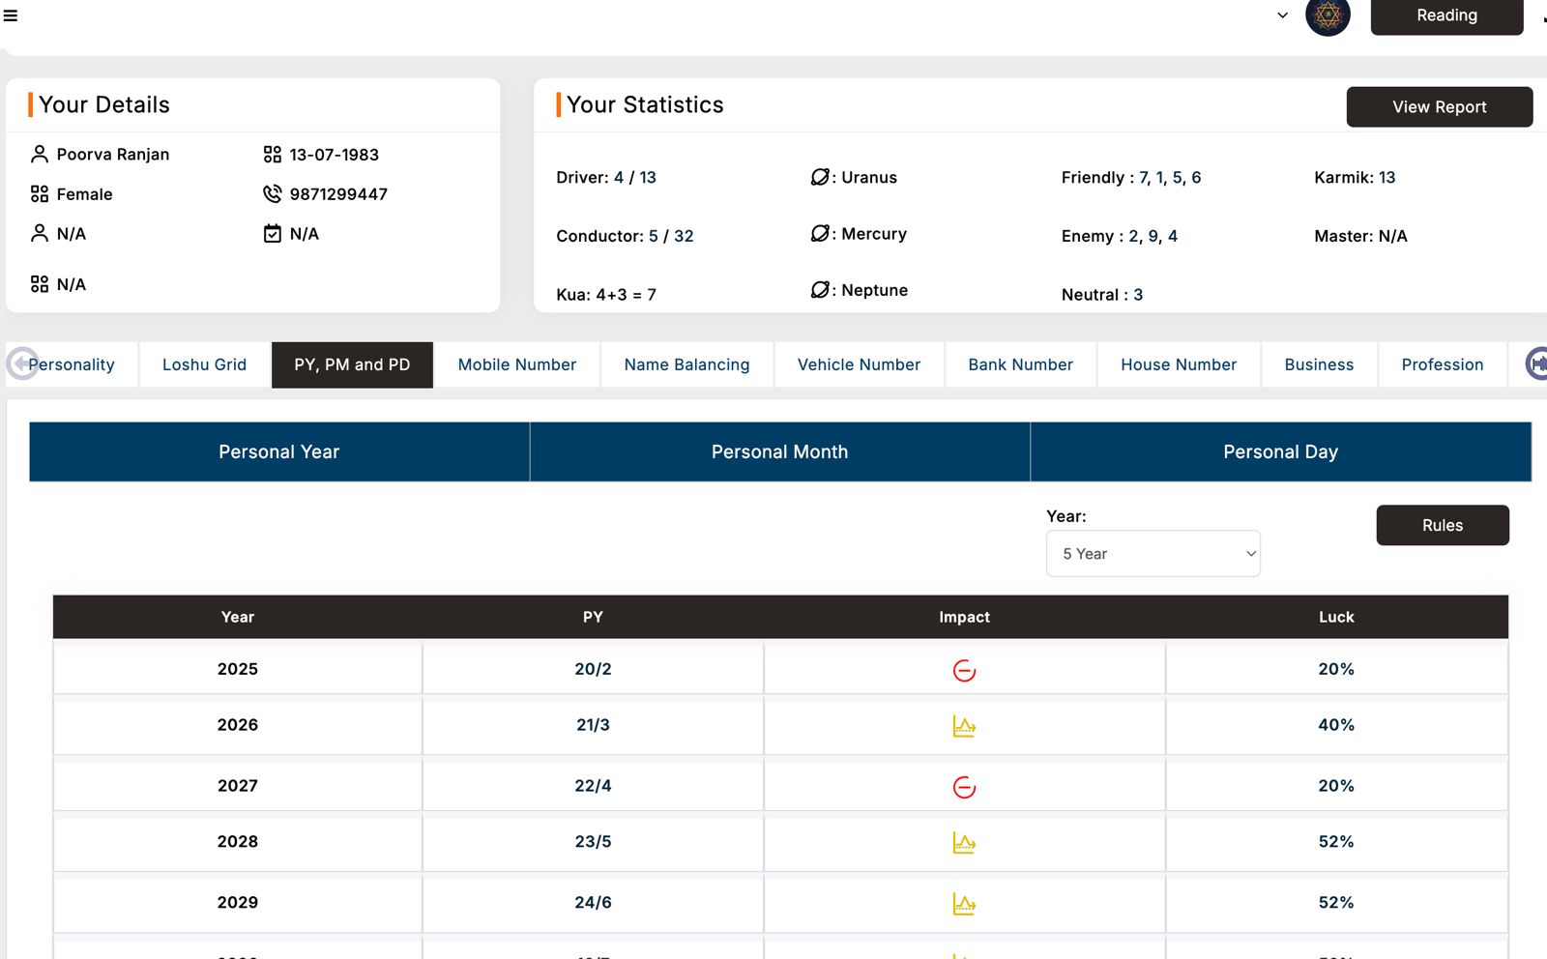Click the astrology logo avatar icon
Image resolution: width=1547 pixels, height=959 pixels.
tap(1328, 15)
